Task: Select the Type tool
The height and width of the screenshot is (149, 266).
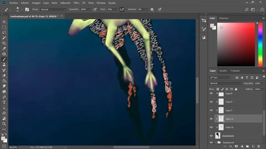Action: [4, 103]
